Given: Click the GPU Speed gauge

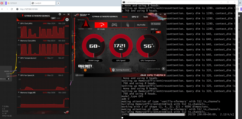Looking at the screenshot, I should click(121, 46).
